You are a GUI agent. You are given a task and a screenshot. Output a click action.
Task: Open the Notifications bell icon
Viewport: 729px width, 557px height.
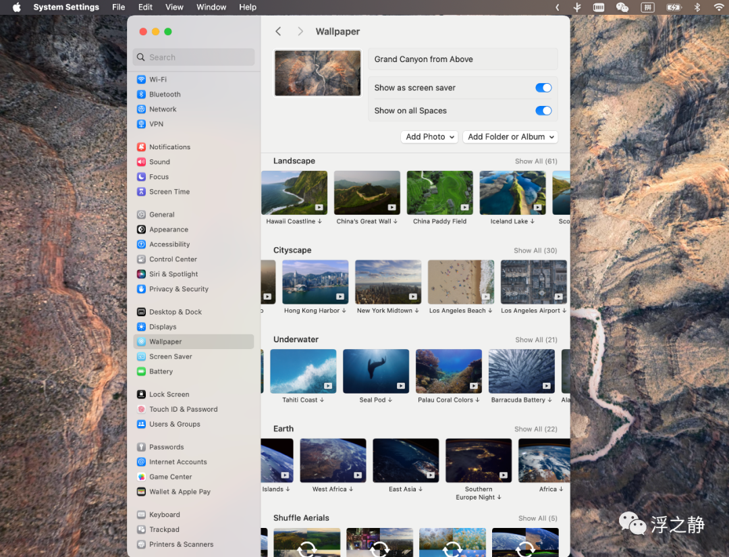coord(141,147)
